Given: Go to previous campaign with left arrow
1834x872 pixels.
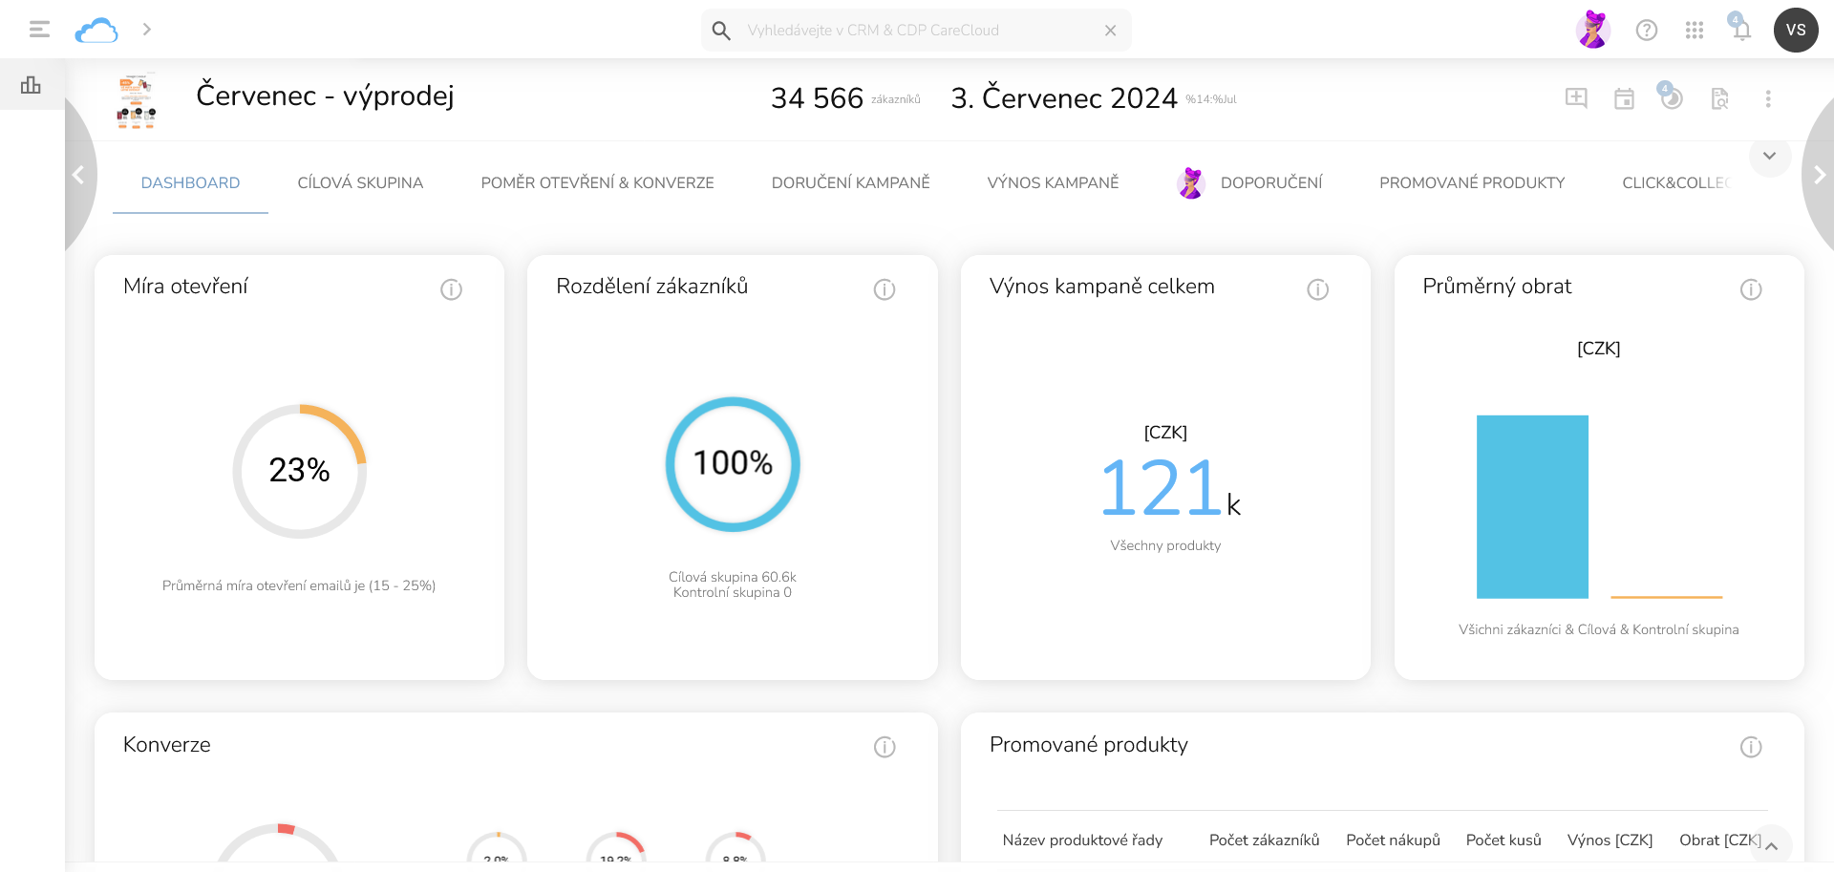Looking at the screenshot, I should 78,175.
